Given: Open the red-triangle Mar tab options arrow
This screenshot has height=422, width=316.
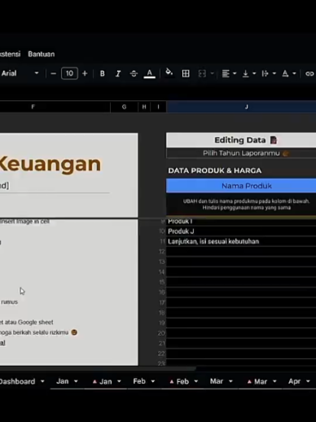Looking at the screenshot, I should click(274, 381).
